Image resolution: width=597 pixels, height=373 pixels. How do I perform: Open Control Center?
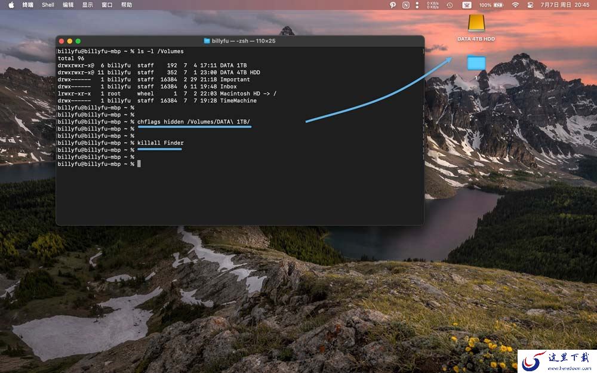click(530, 5)
